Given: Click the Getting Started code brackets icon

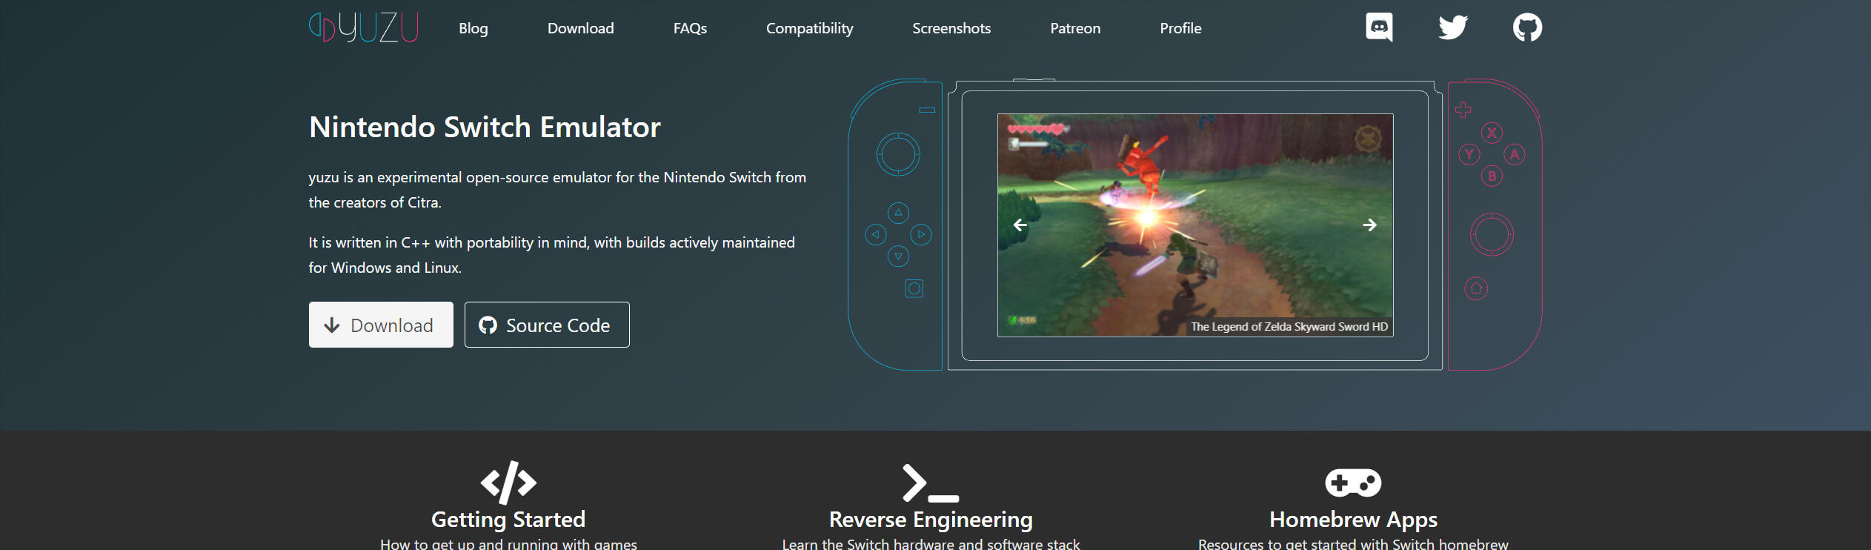Looking at the screenshot, I should 508,483.
